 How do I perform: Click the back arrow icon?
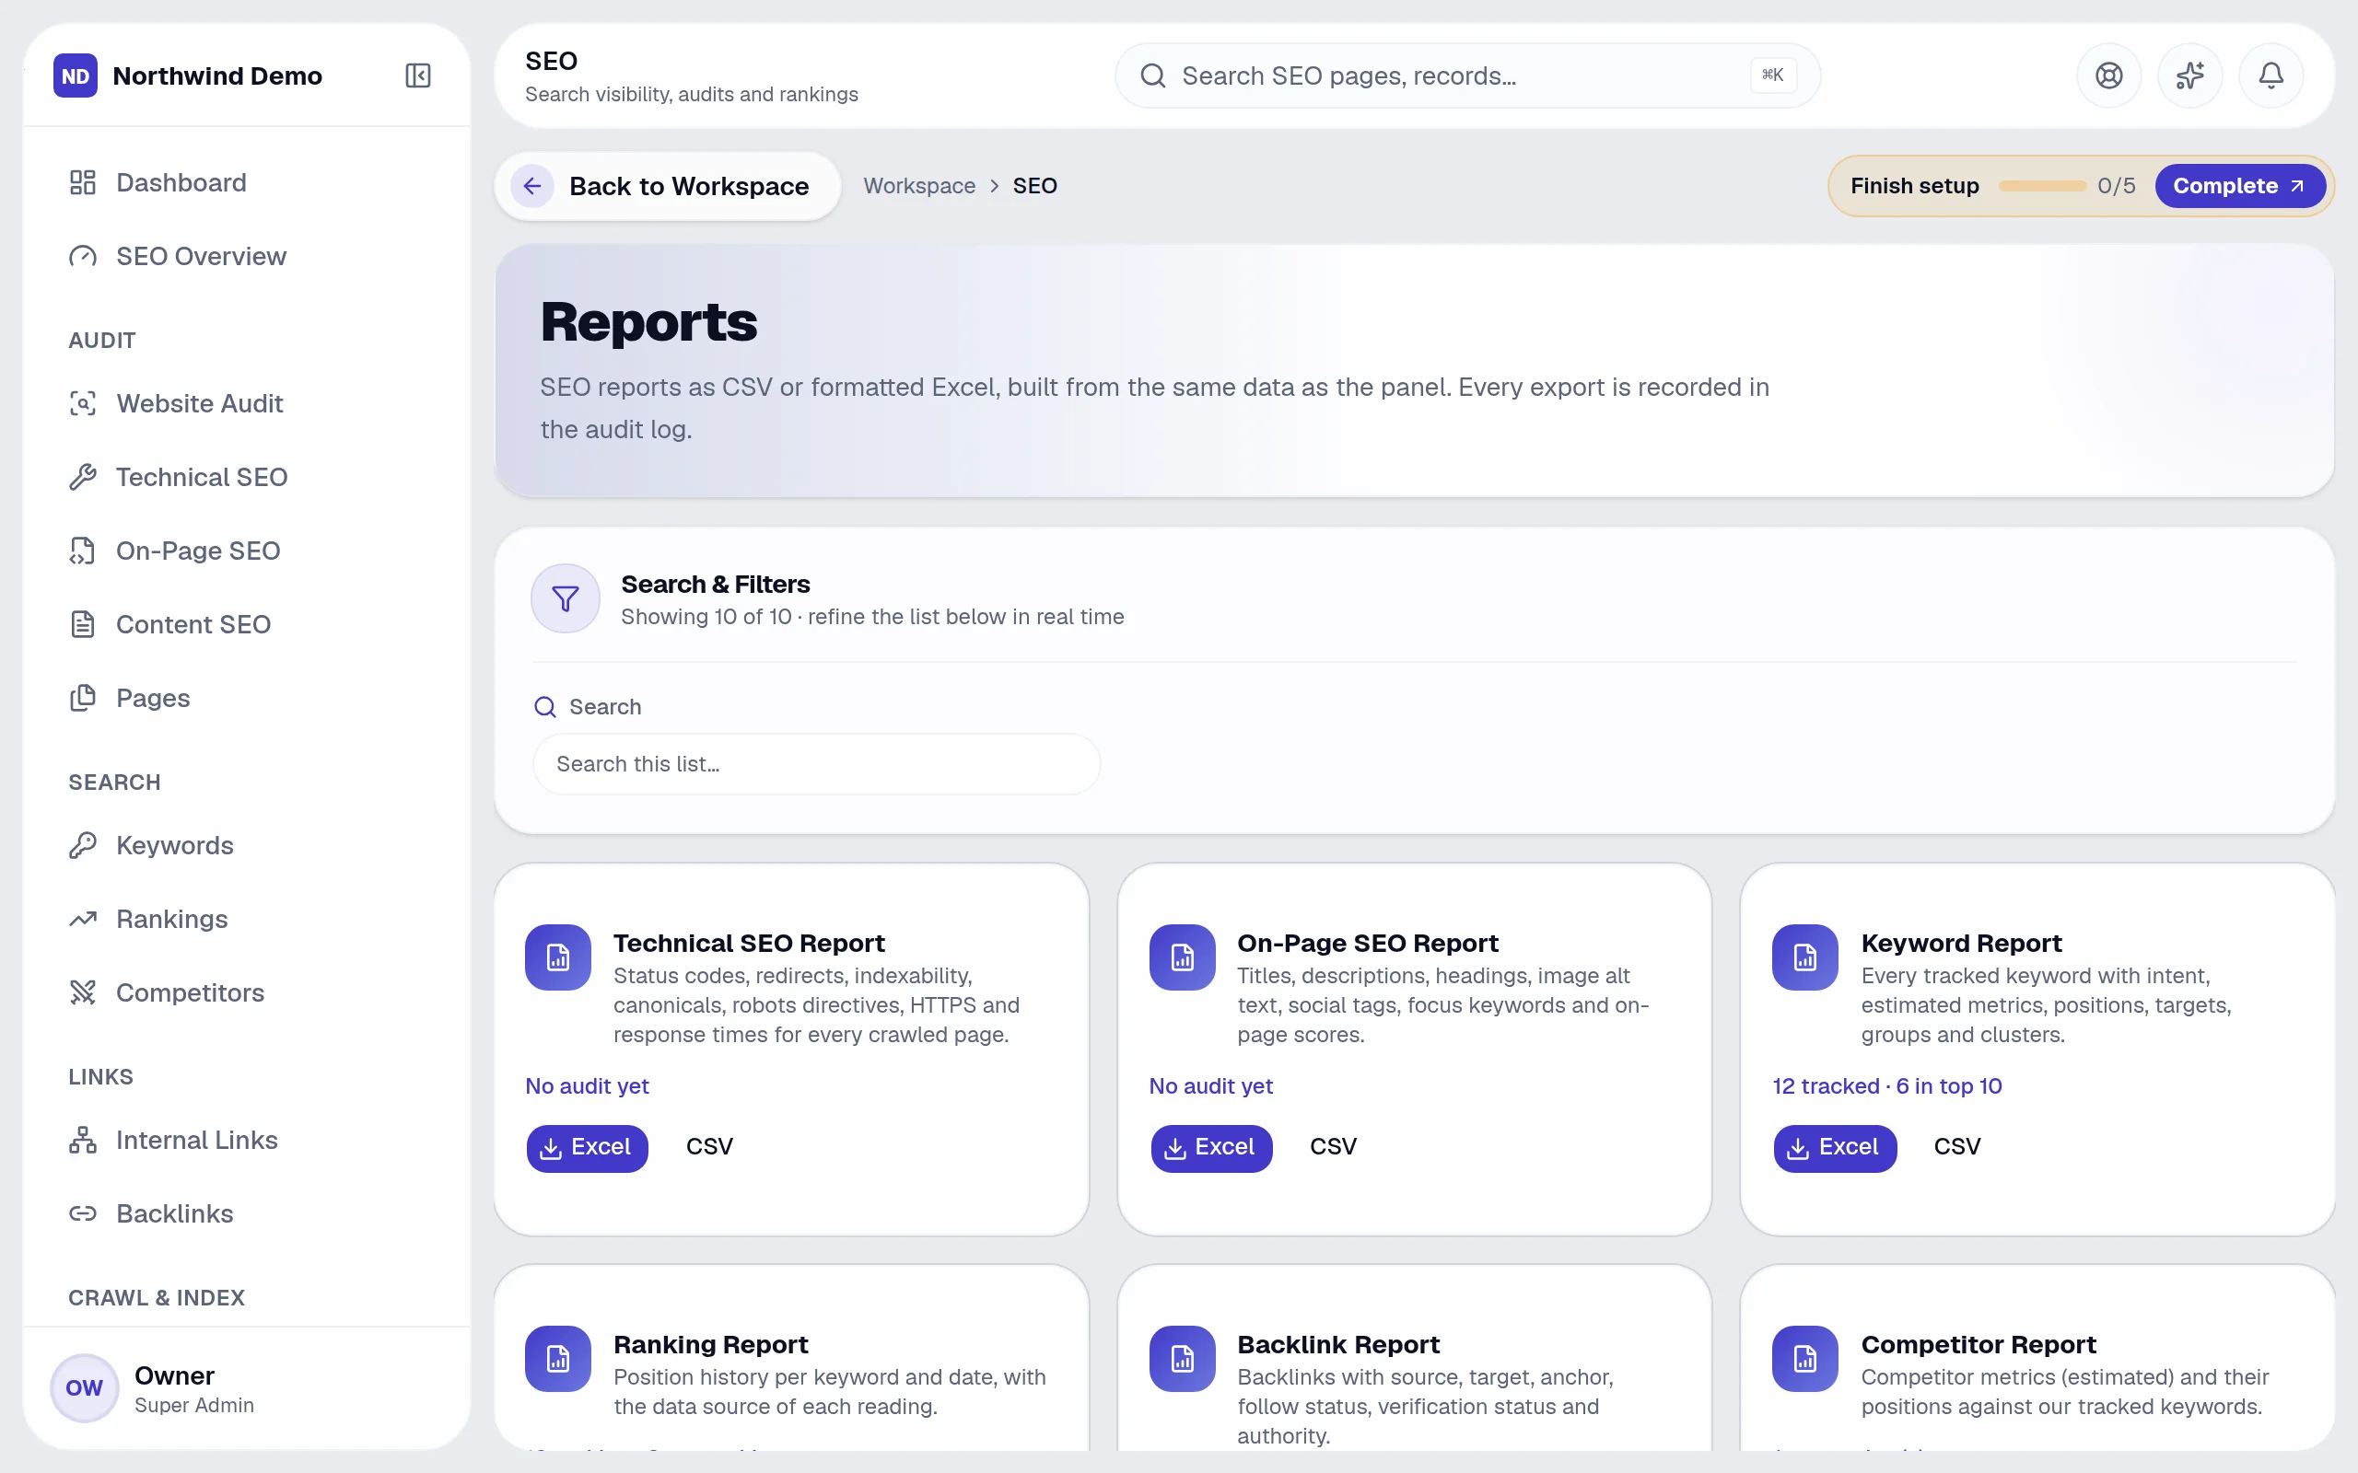[x=532, y=186]
